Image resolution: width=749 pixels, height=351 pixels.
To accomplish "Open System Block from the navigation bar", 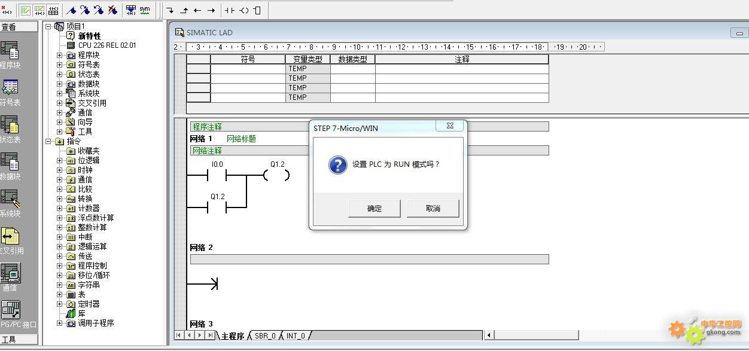I will point(10,203).
